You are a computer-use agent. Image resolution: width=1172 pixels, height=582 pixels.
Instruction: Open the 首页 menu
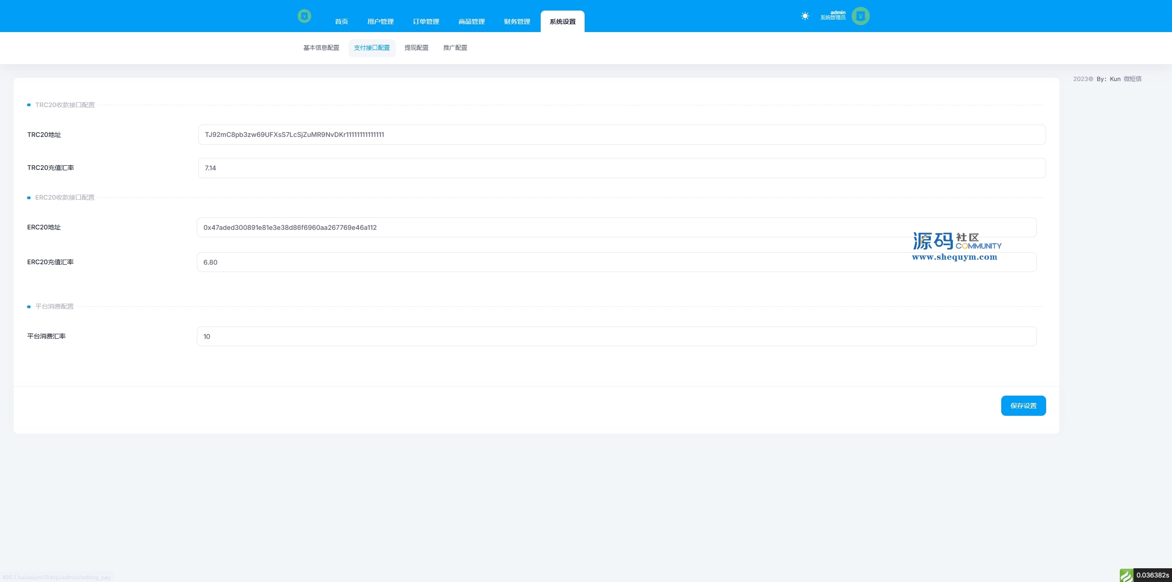point(342,22)
